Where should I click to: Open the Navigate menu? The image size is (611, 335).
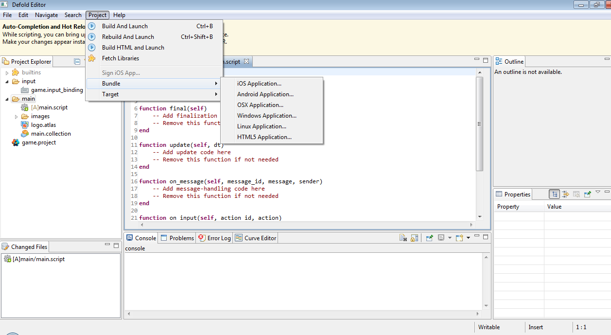pos(46,15)
